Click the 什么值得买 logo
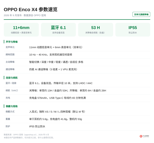This screenshot has height=143, width=154. [144, 136]
